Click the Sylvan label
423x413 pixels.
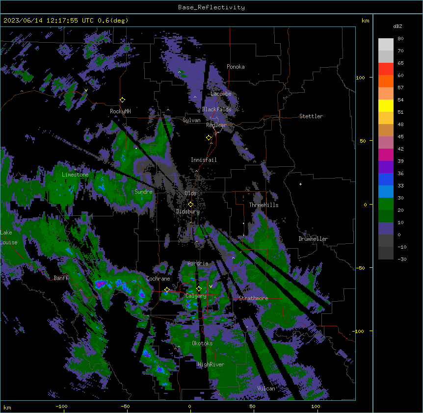[191, 120]
